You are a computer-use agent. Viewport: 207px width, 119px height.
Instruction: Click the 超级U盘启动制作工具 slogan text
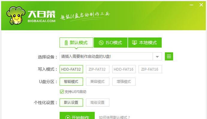pos(85,16)
